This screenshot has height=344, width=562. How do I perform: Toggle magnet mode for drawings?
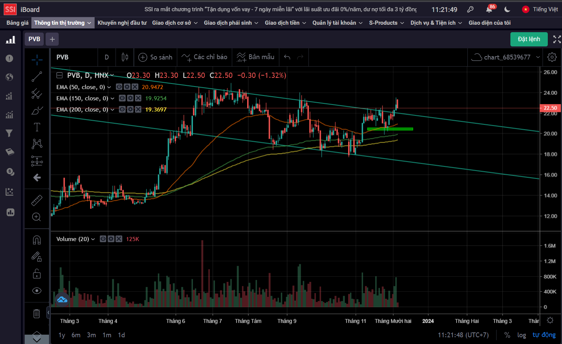click(x=37, y=240)
